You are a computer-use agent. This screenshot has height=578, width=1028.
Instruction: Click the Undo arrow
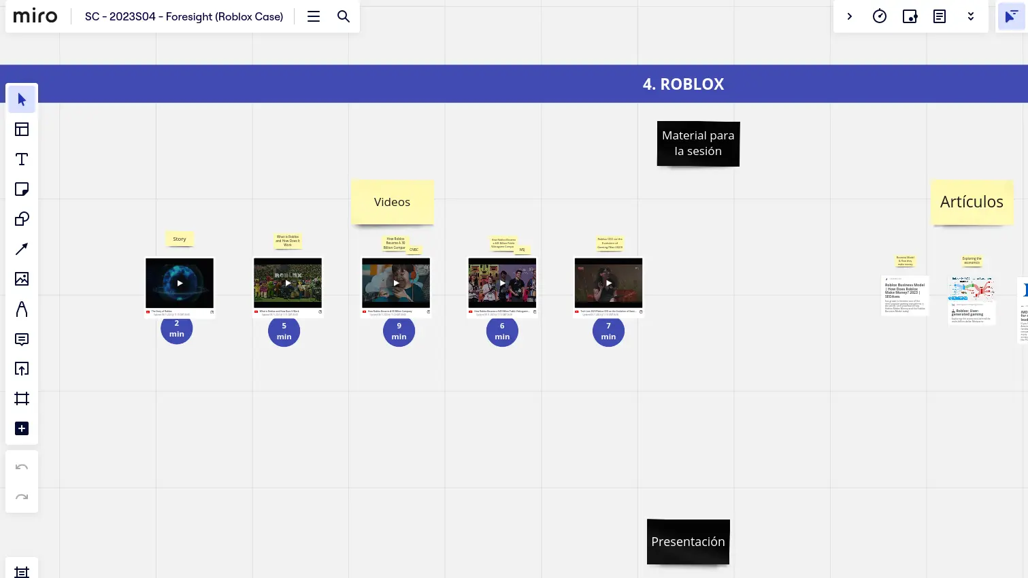coord(22,467)
